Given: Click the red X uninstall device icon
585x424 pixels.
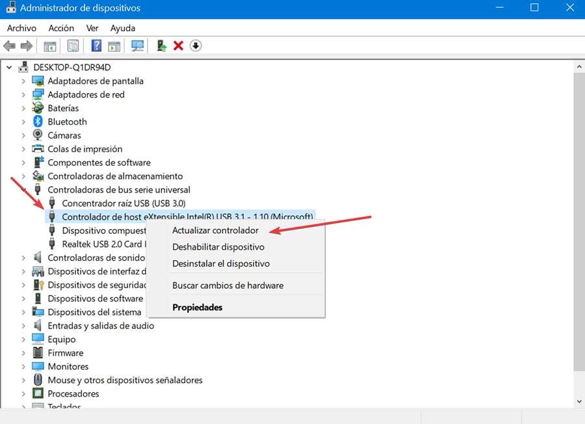Looking at the screenshot, I should tap(178, 46).
